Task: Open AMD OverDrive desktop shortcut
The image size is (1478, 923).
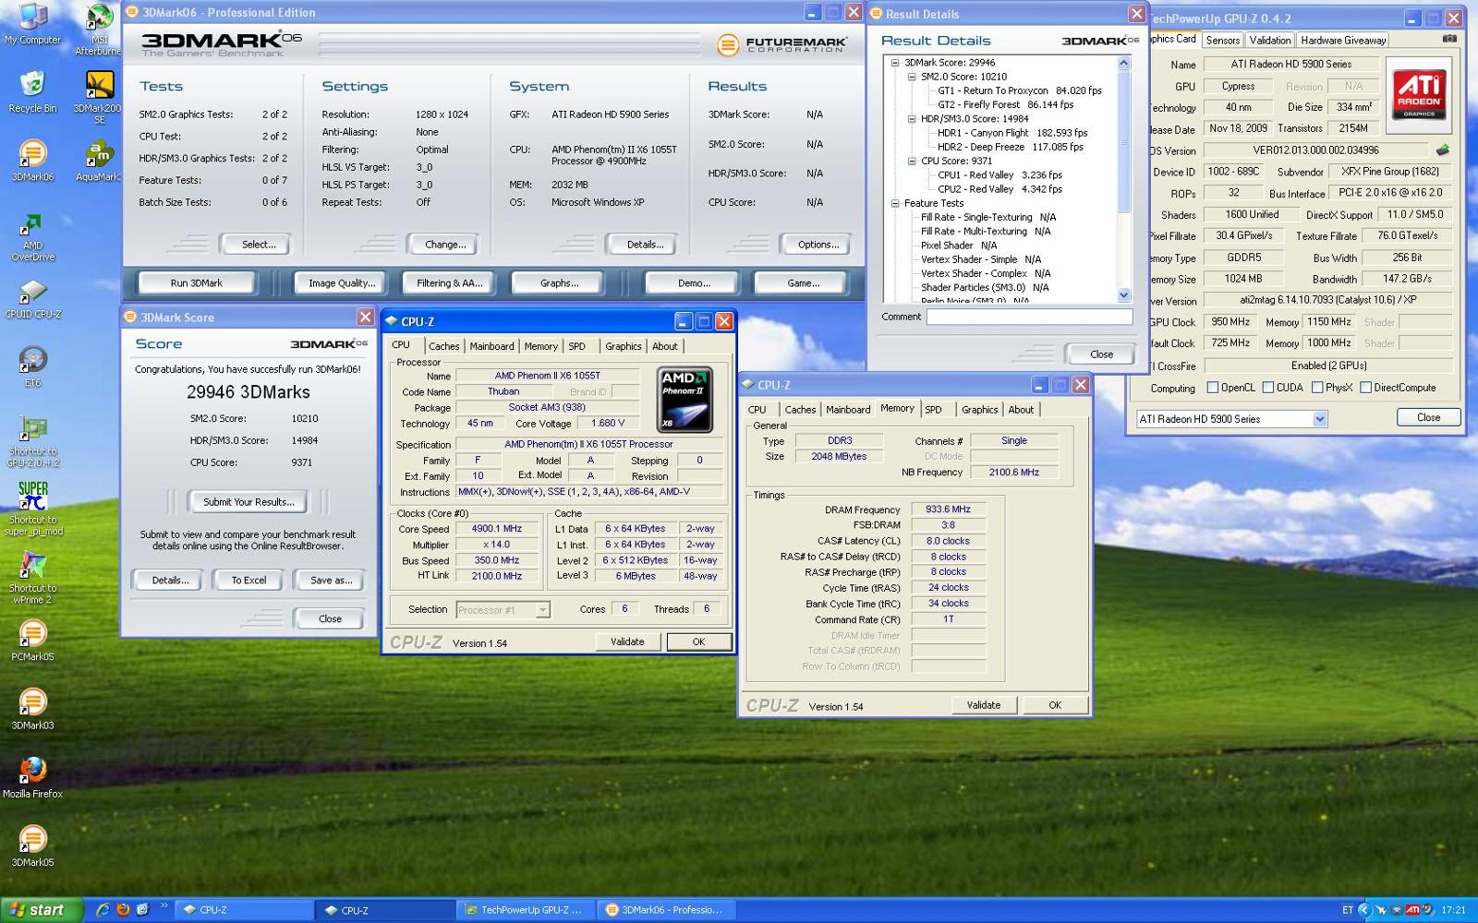Action: [33, 238]
